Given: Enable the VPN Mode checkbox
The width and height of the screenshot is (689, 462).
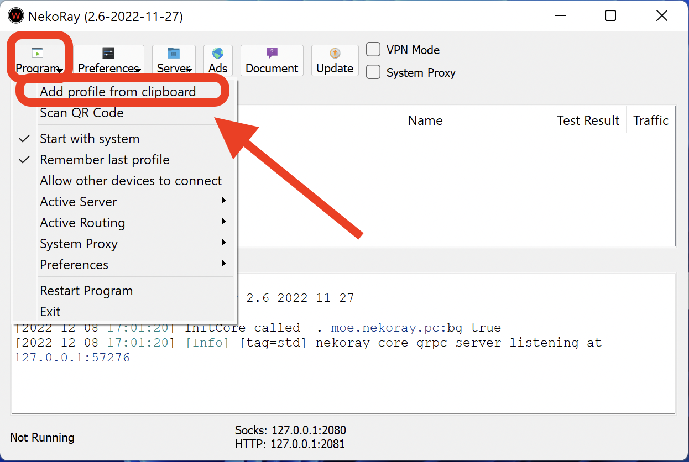Looking at the screenshot, I should pos(374,50).
